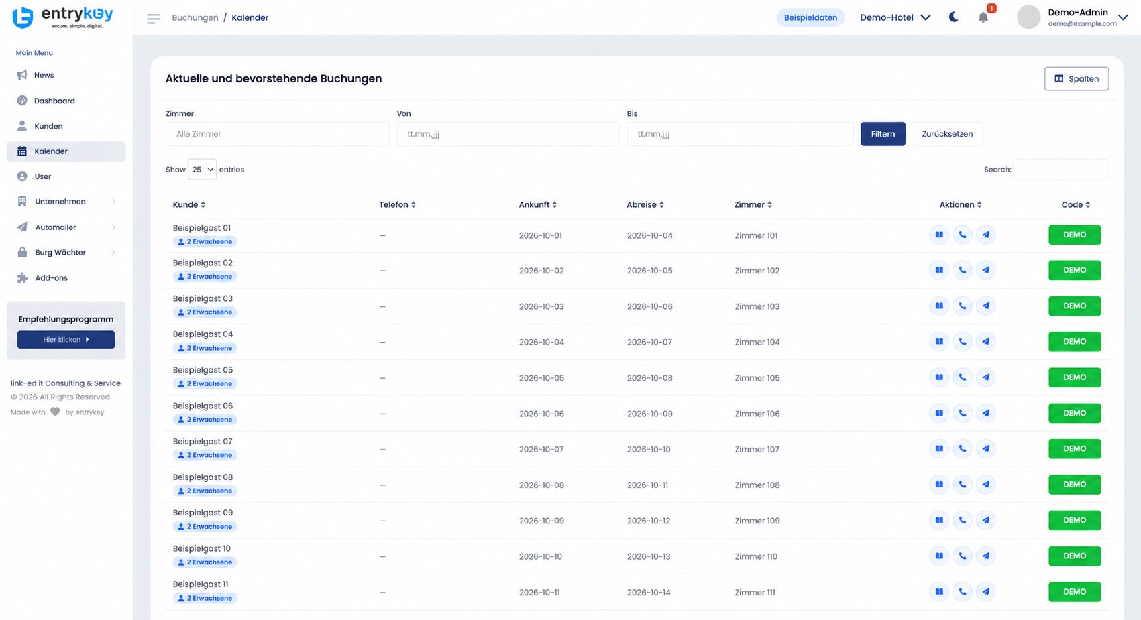The width and height of the screenshot is (1141, 620).
Task: Open the show entries count dropdown
Action: (x=202, y=170)
